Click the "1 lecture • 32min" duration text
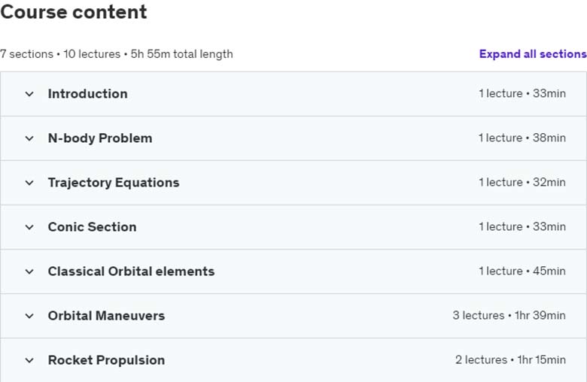Image resolution: width=587 pixels, height=382 pixels. tap(522, 182)
